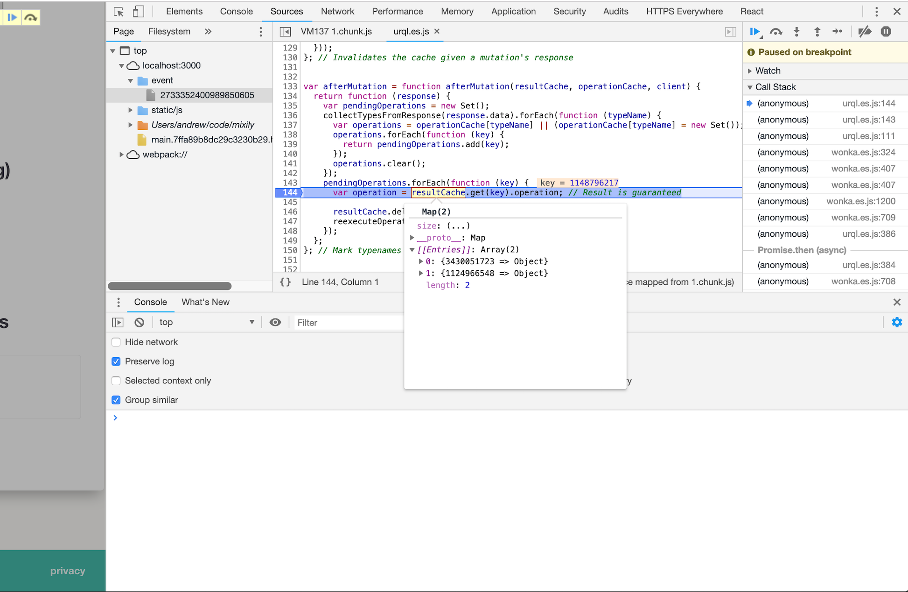Viewport: 908px width, 592px height.
Task: Select the inspect element picker icon
Action: pyautogui.click(x=119, y=12)
